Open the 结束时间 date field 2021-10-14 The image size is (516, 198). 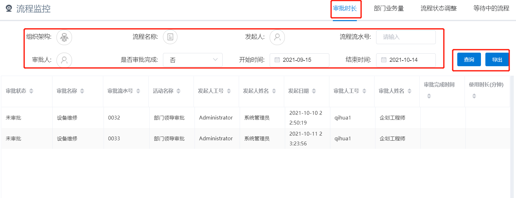coord(406,60)
